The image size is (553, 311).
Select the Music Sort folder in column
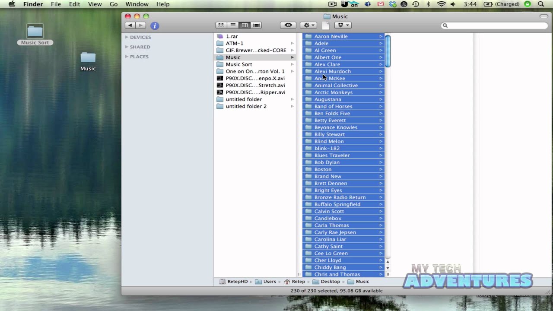point(255,64)
